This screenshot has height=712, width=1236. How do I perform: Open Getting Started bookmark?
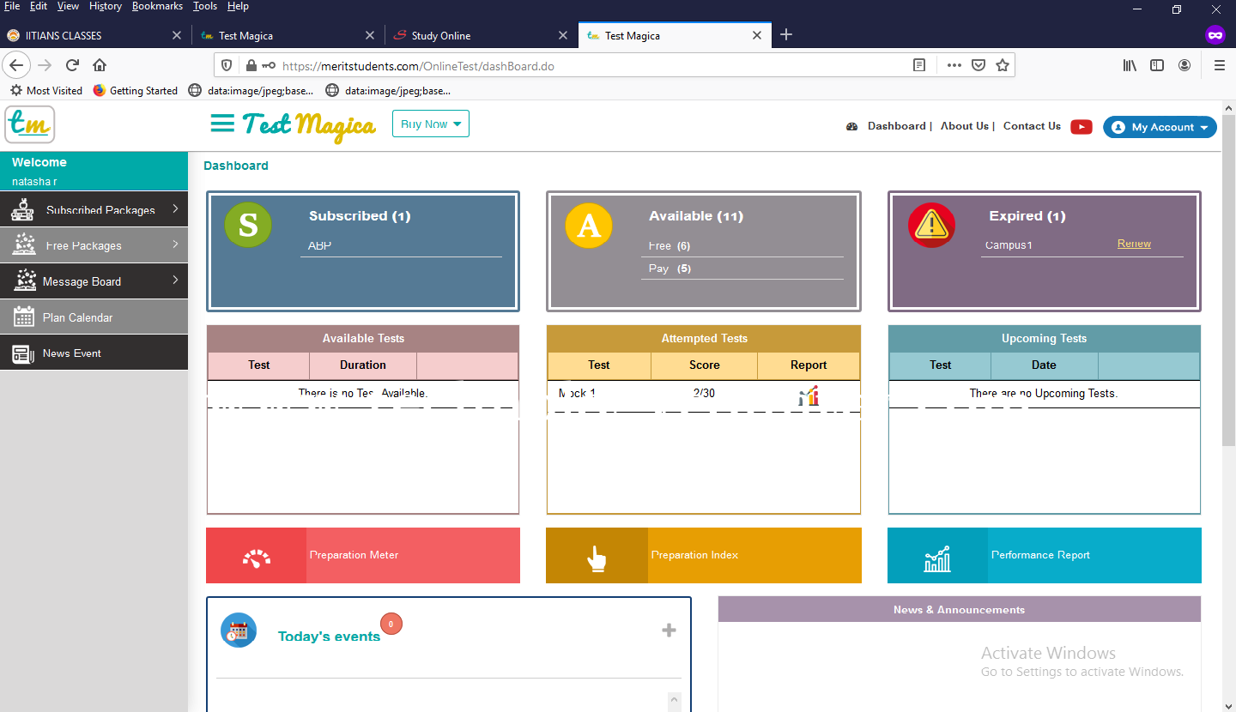coord(135,90)
